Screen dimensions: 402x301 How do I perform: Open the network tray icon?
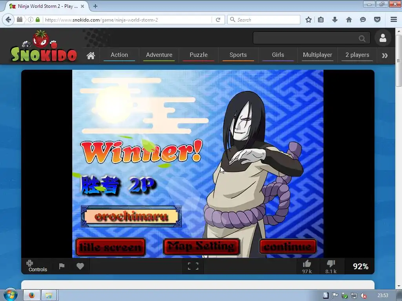point(354,296)
